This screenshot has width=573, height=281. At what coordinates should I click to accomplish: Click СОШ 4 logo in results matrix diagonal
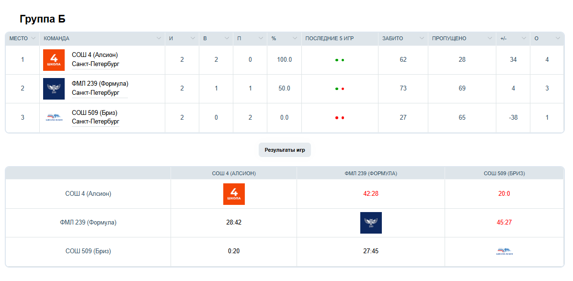234,194
